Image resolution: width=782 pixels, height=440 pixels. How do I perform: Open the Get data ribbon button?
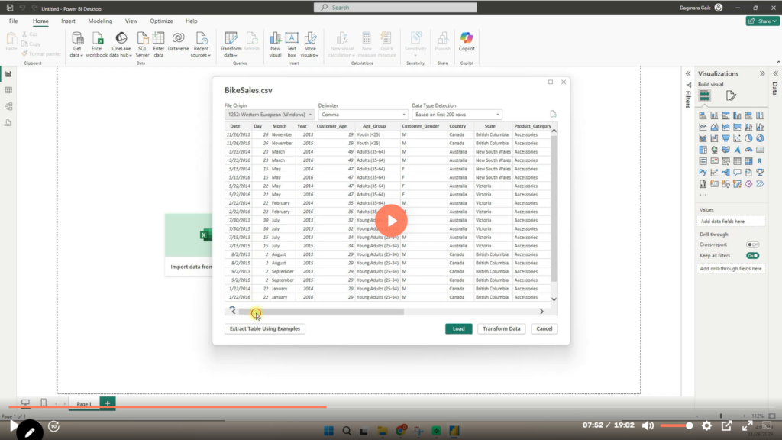click(77, 44)
